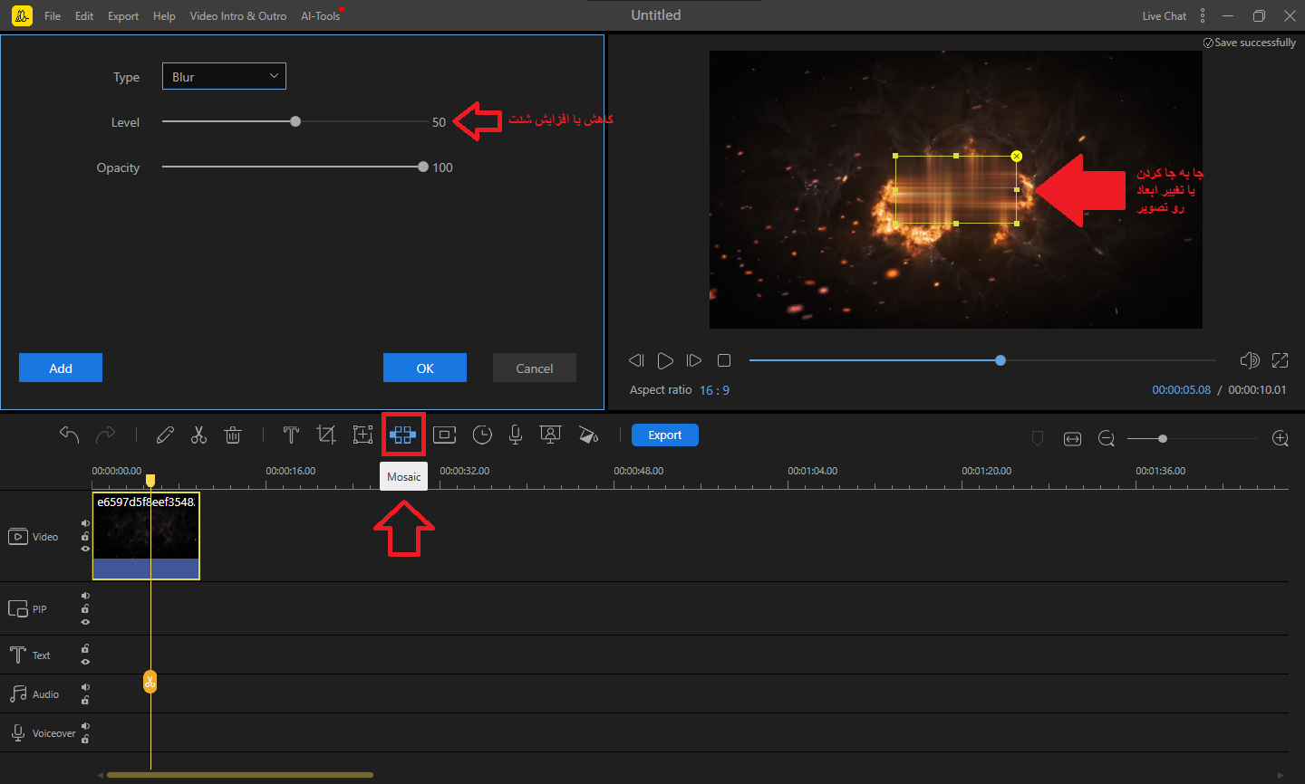Select the e6597d5f8eef3548 video clip

click(146, 536)
